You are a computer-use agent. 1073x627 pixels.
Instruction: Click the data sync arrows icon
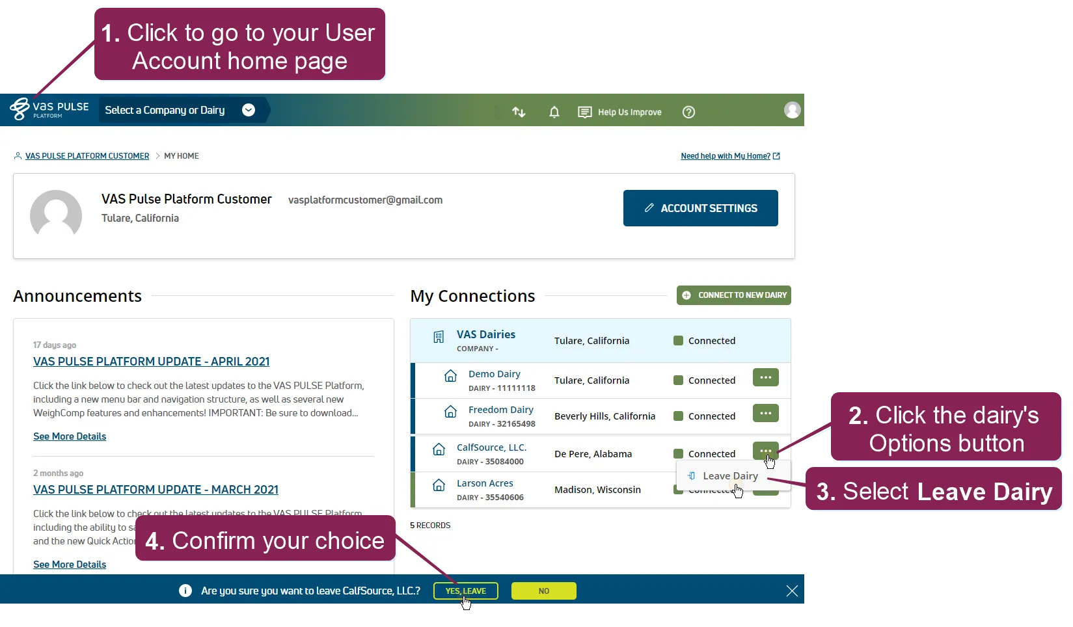pos(519,112)
